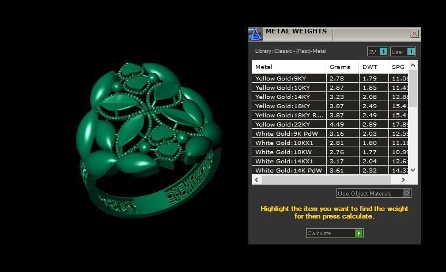Click the vertical scrollbar thumb
This screenshot has height=272, width=446.
coord(413,89)
